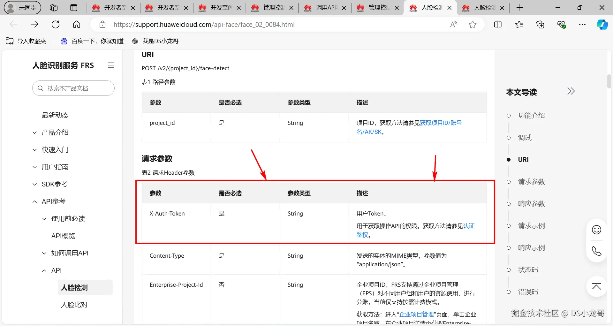Open 人脸比对 page in sidebar
613x326 pixels.
tap(74, 305)
